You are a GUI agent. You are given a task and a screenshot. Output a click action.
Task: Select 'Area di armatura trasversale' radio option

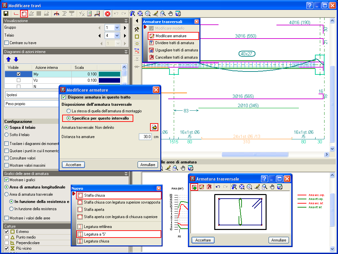point(7,194)
